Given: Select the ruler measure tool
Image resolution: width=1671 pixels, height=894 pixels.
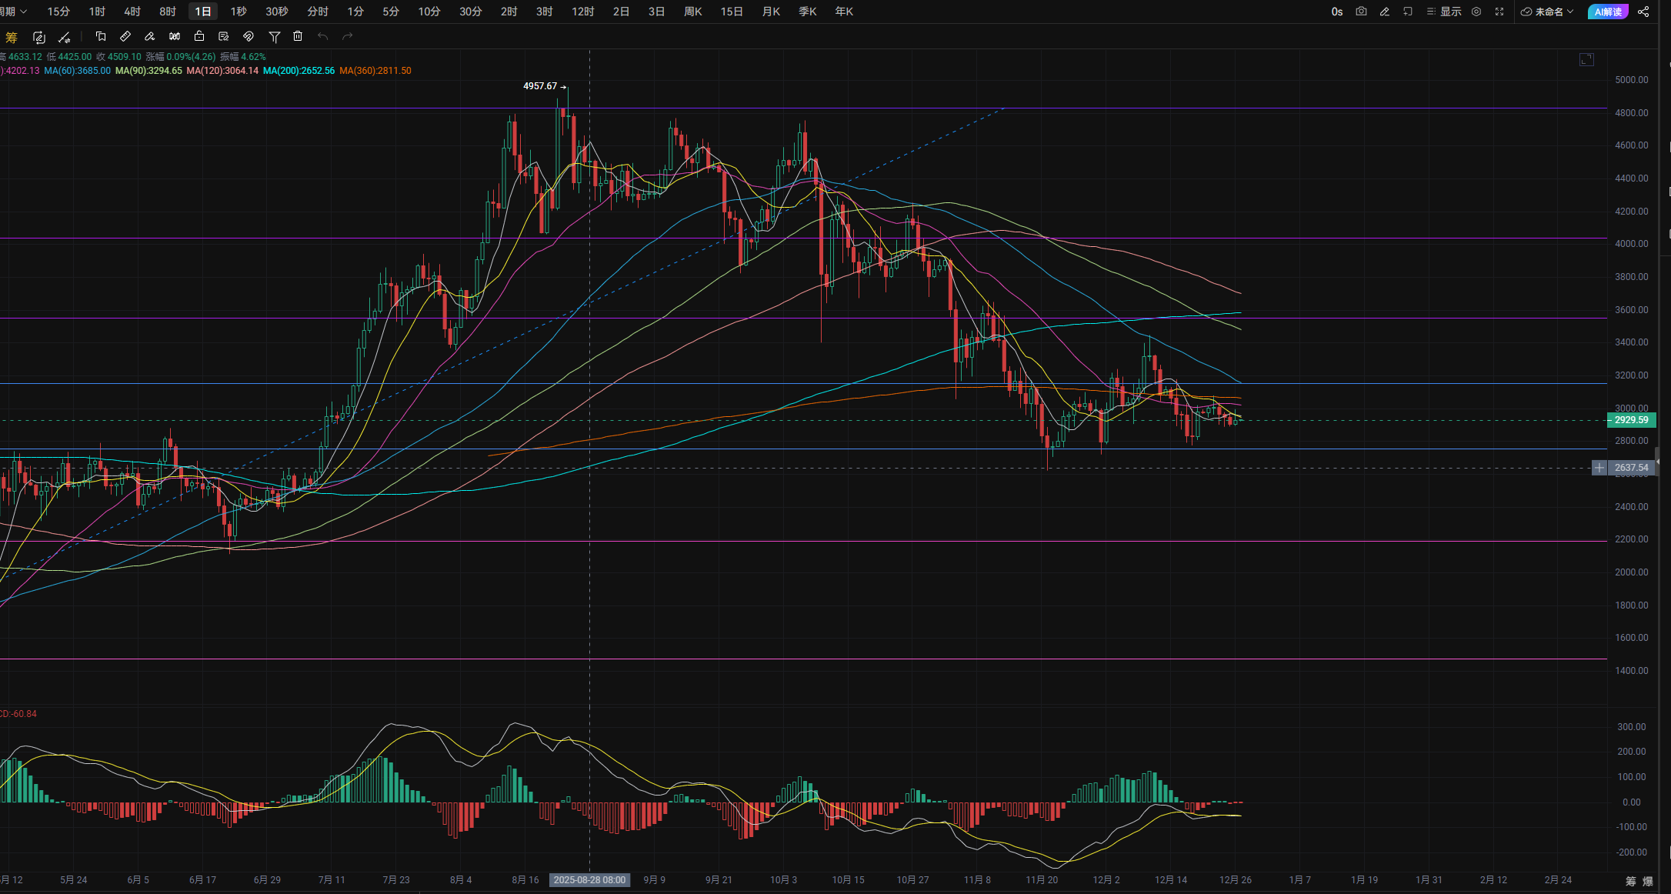Looking at the screenshot, I should pos(125,36).
